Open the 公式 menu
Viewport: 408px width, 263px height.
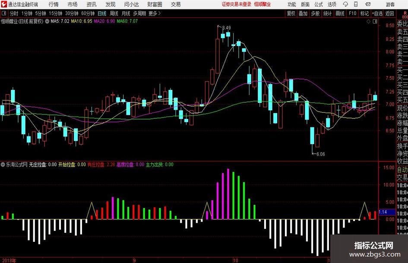pyautogui.click(x=319, y=4)
